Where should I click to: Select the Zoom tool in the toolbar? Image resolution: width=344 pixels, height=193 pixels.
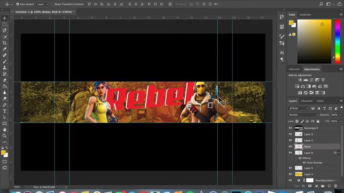pyautogui.click(x=4, y=136)
